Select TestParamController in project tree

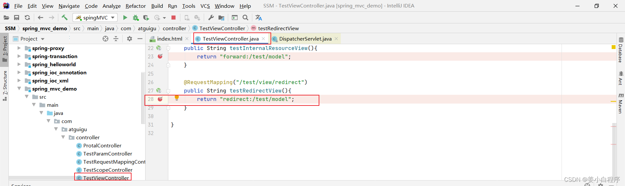[x=108, y=154]
